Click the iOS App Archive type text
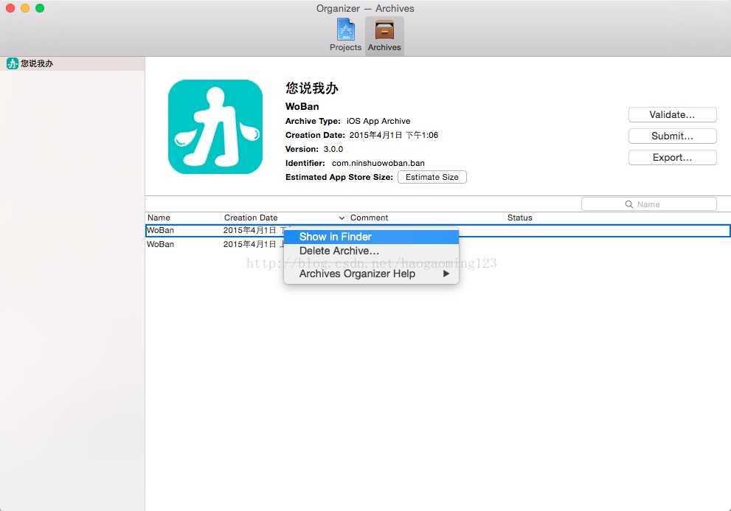This screenshot has height=511, width=731. tap(378, 121)
